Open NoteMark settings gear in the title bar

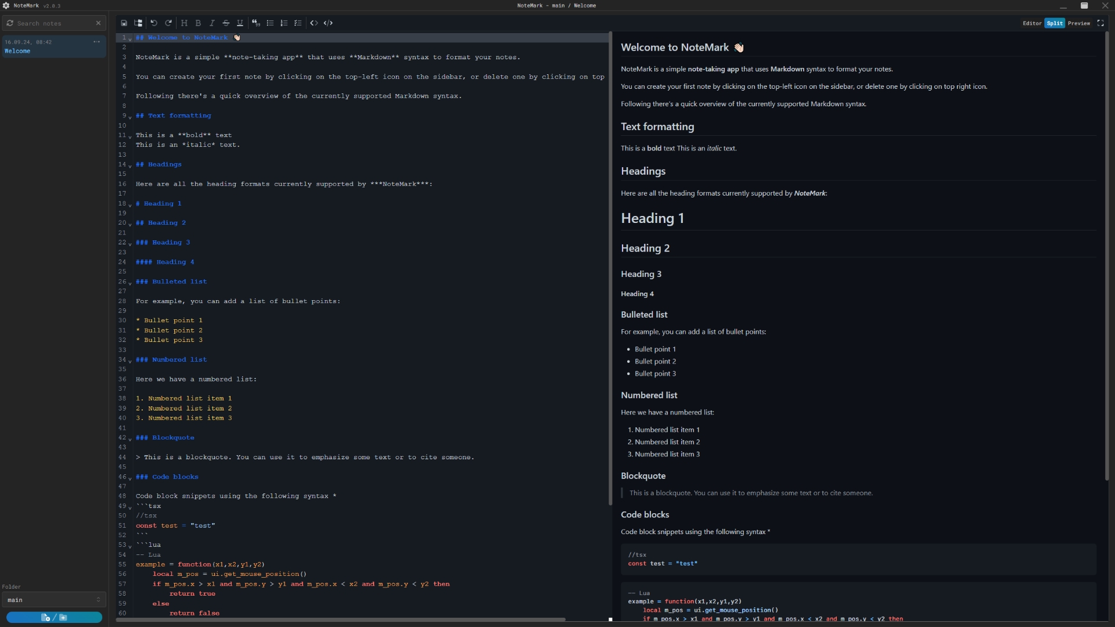[x=6, y=6]
